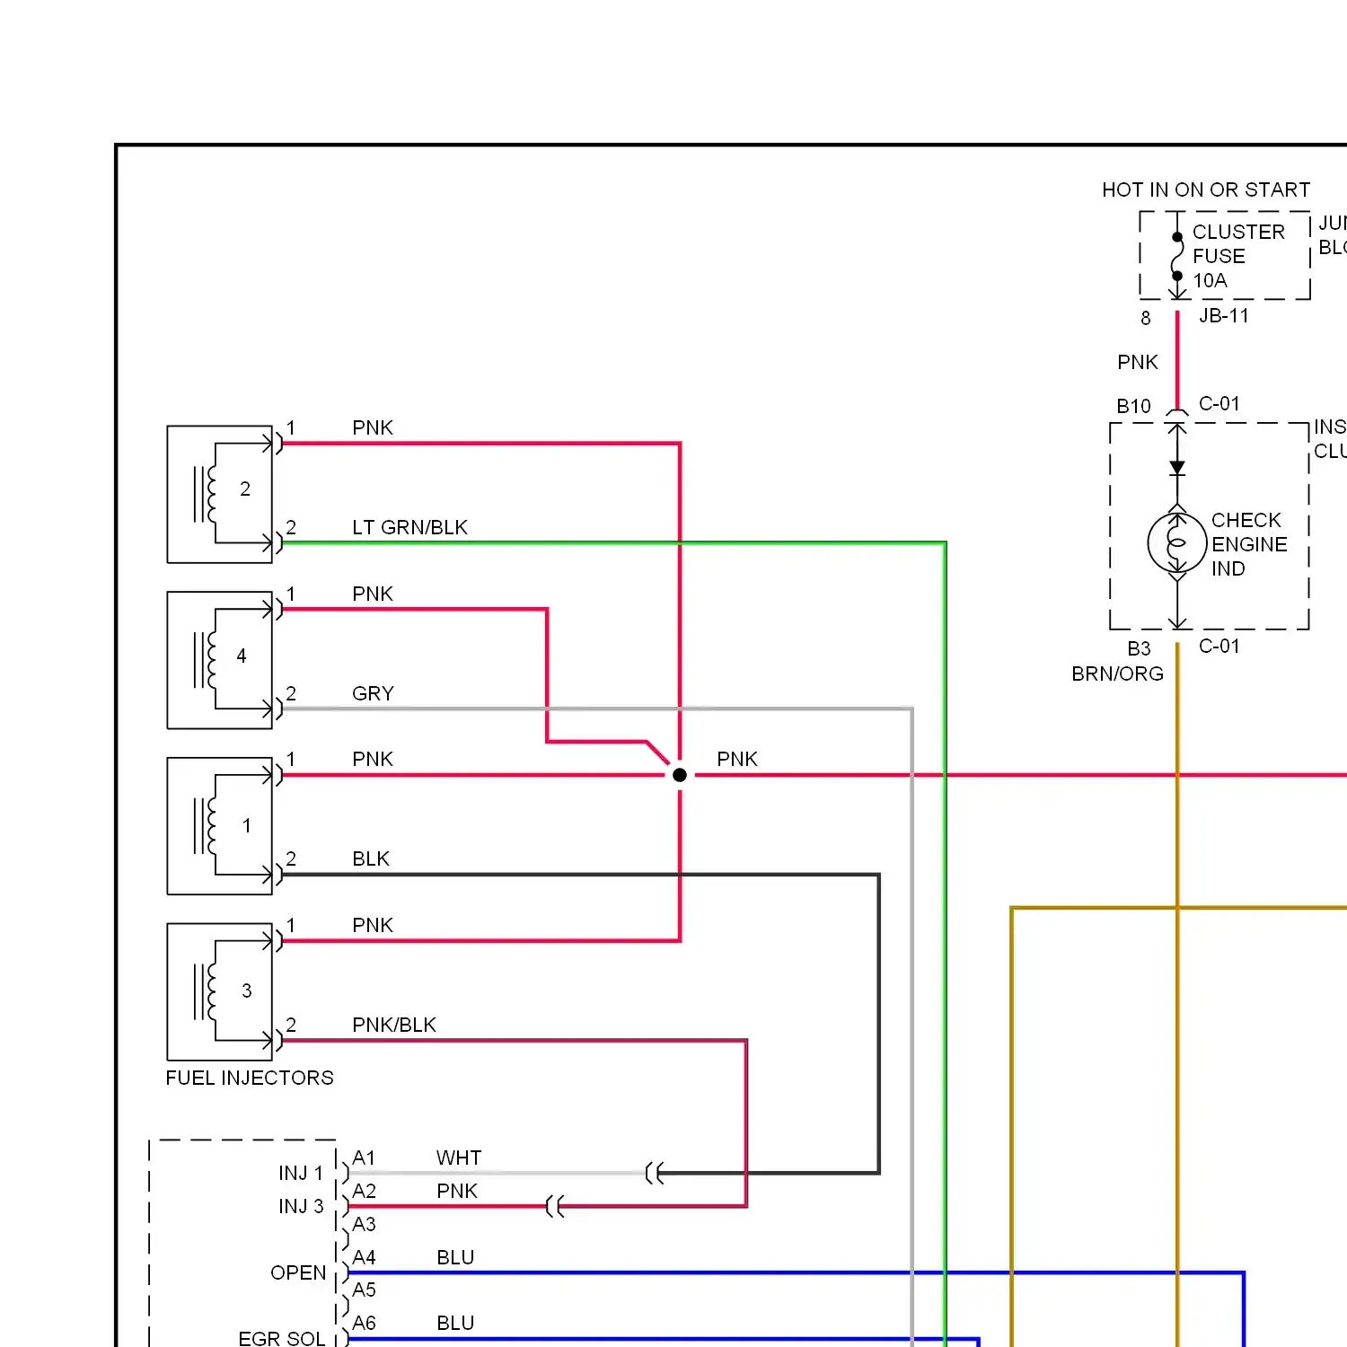Viewport: 1347px width, 1347px height.
Task: Click the B3 pin label
Action: 1139,649
